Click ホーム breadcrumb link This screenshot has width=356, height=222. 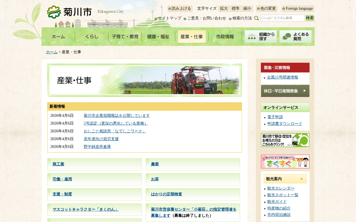pos(52,52)
